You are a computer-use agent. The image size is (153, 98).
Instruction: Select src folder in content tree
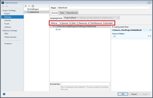[x=58, y=29]
